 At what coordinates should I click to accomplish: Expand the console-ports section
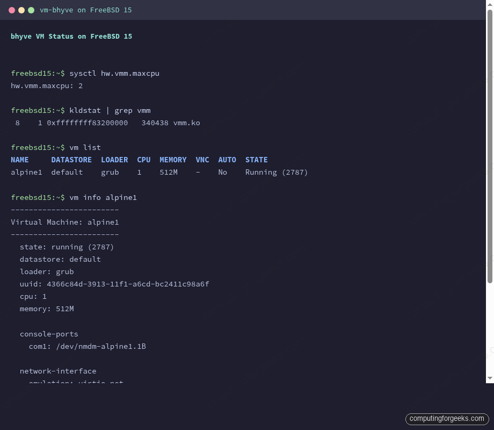[x=49, y=334]
